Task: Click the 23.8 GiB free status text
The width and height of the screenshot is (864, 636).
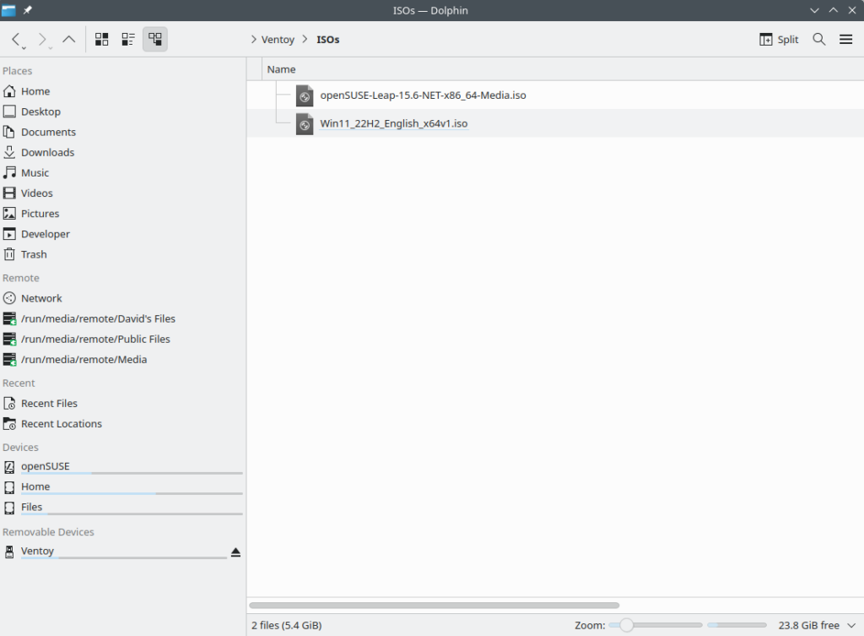Action: point(809,626)
